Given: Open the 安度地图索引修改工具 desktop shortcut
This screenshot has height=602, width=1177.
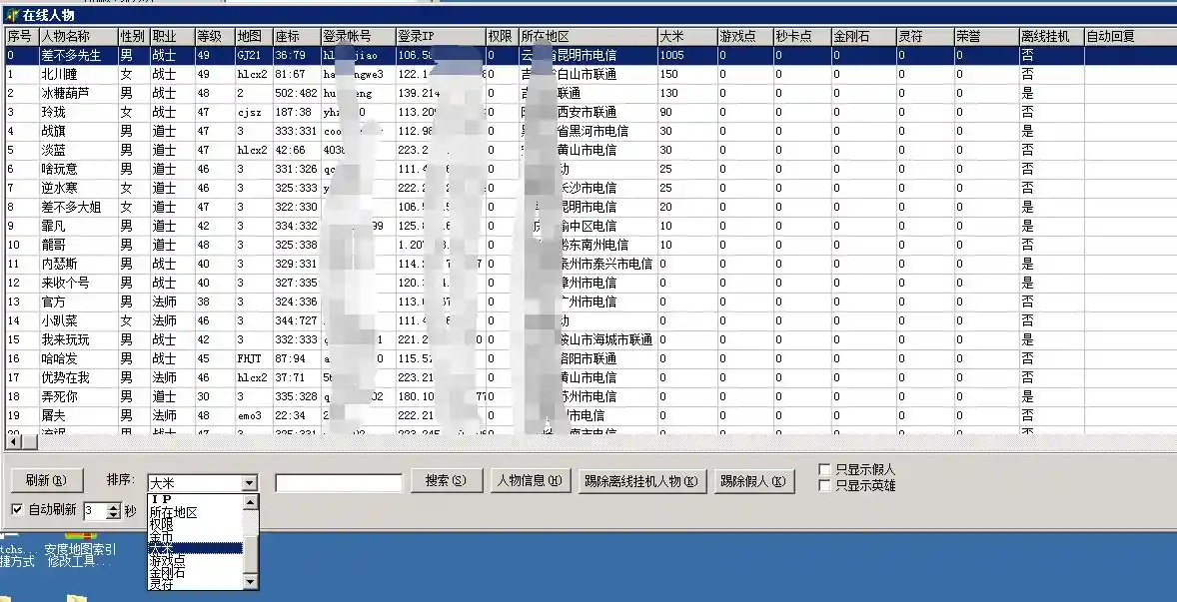Looking at the screenshot, I should click(80, 551).
